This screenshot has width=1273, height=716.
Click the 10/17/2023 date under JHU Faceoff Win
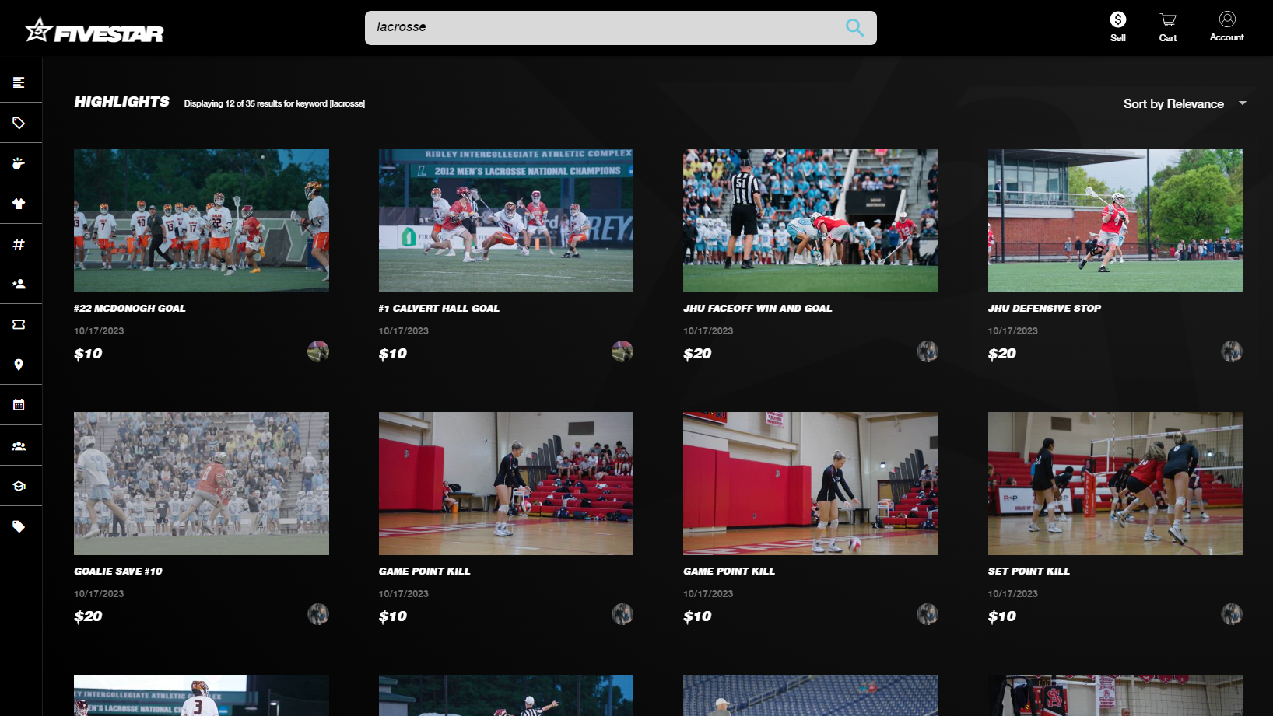(x=708, y=331)
